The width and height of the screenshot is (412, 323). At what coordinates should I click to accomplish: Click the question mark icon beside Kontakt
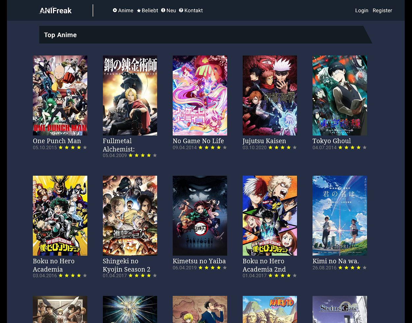point(181,10)
